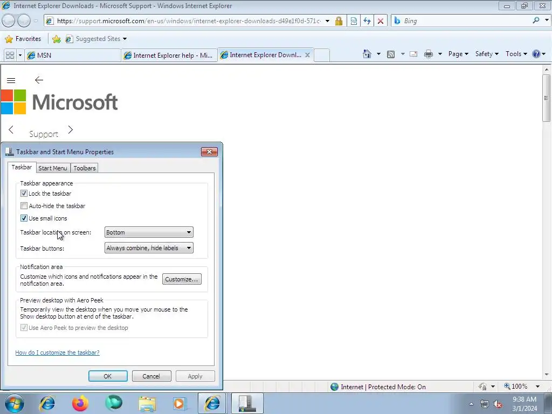Click right chevron beside Support
Screen dimensions: 552x414
[71, 129]
